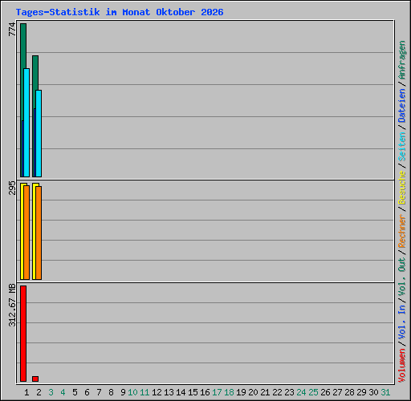The width and height of the screenshot is (411, 401).
Task: Click the Vol. Out legend label
Action: pos(402,277)
